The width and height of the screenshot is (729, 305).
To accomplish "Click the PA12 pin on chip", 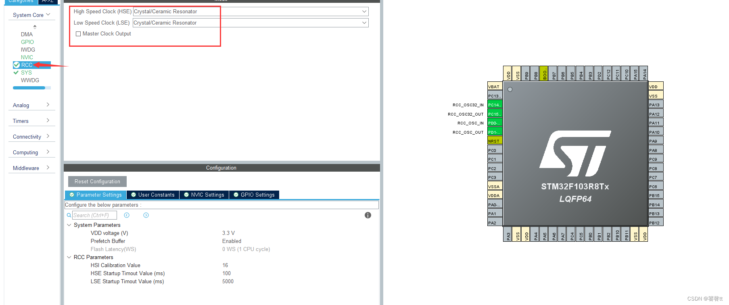I will (x=656, y=114).
